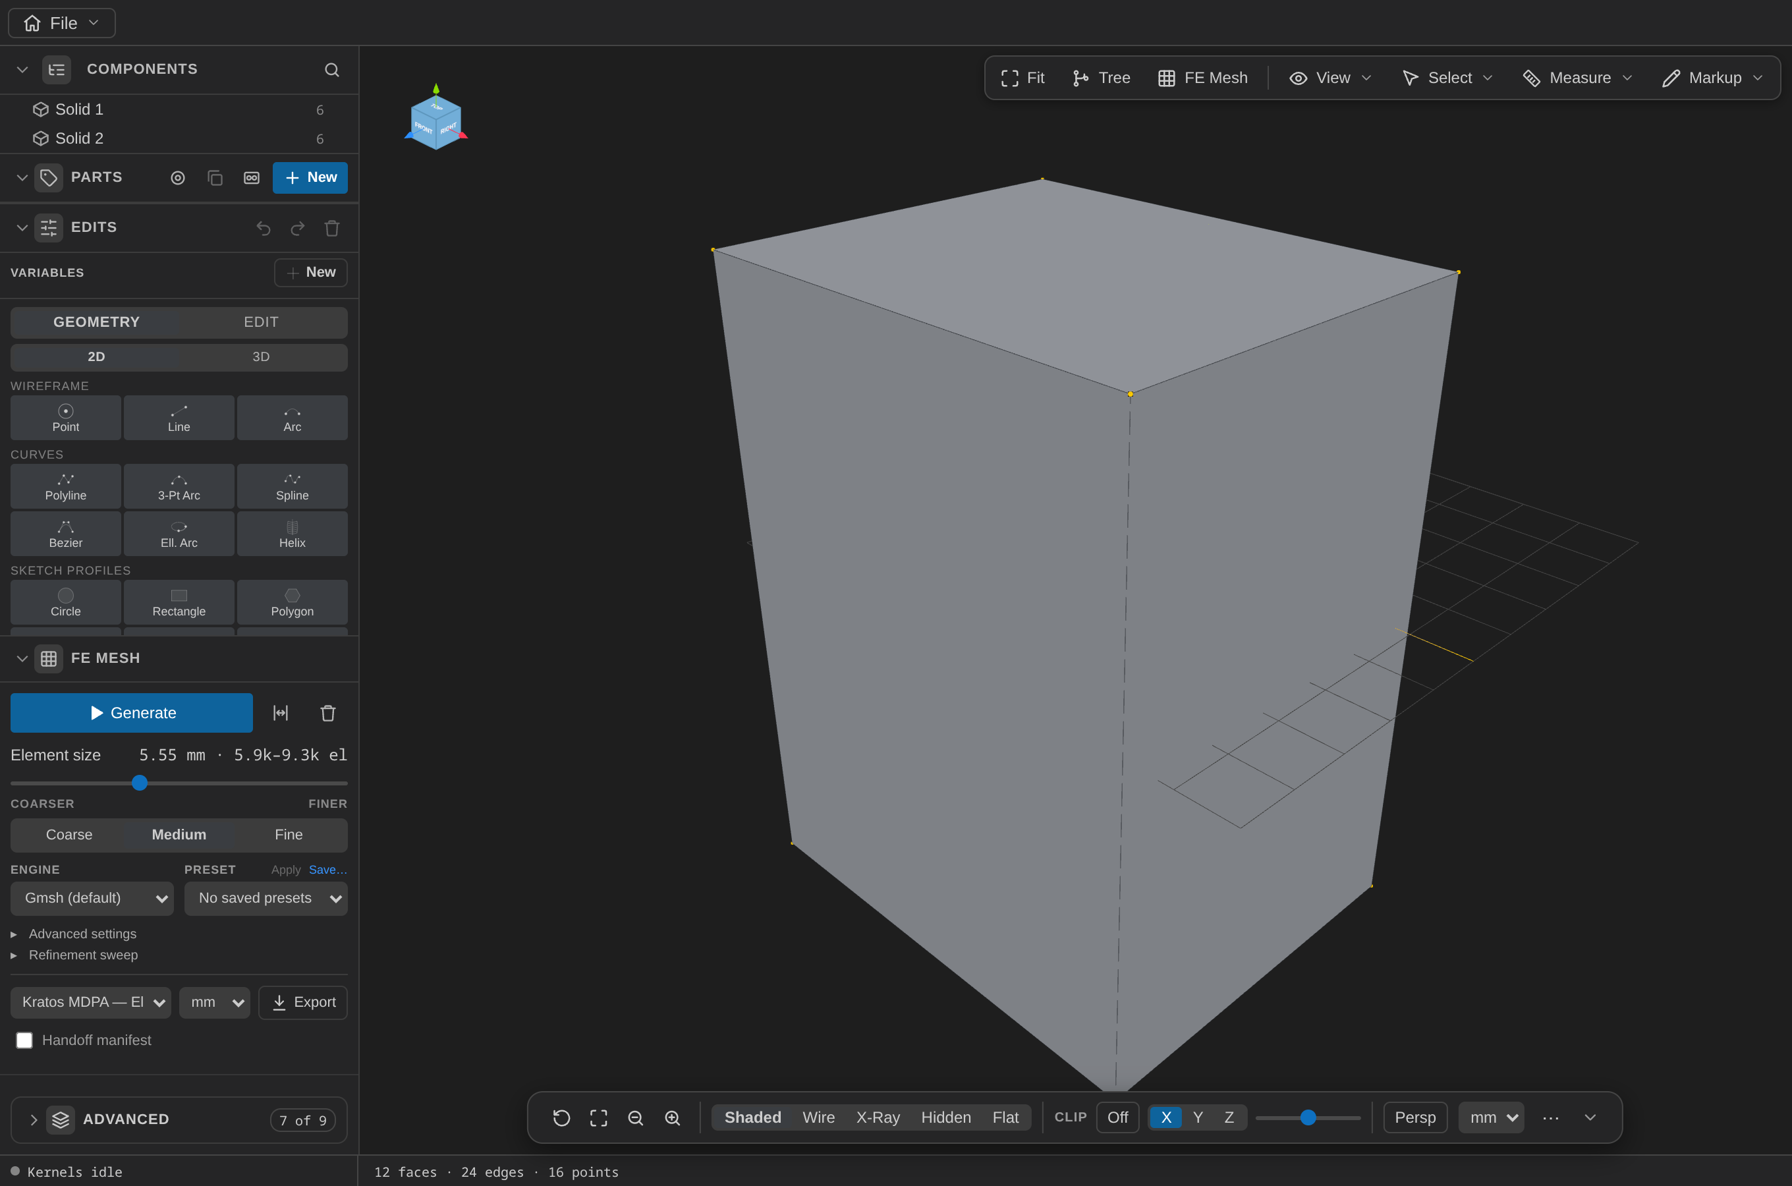
Task: Open the No saved presets dropdown
Action: (266, 899)
